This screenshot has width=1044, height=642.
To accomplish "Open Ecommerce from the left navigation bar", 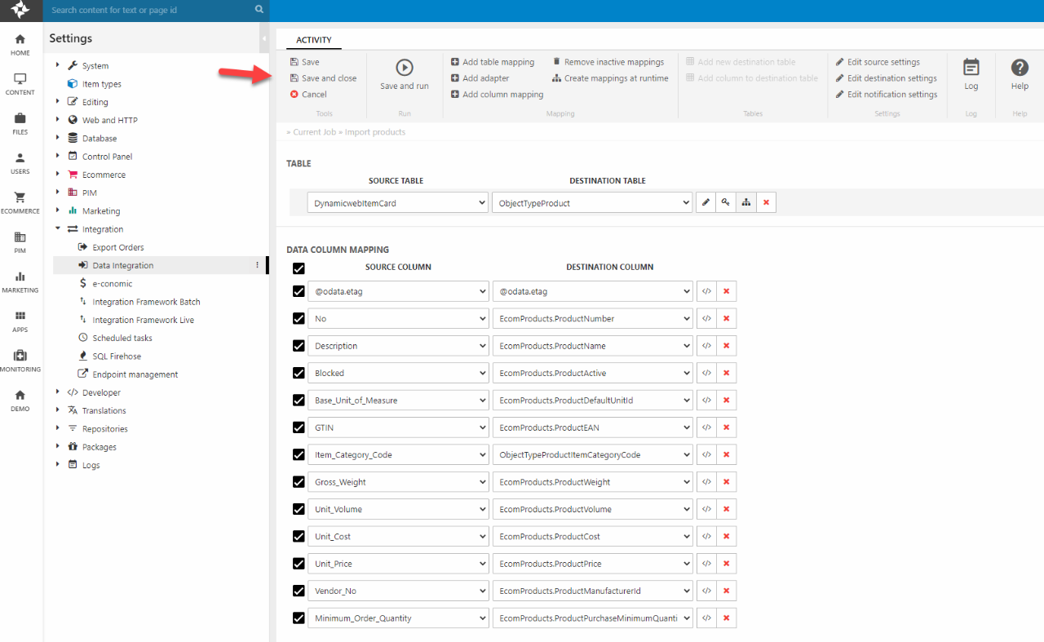I will (20, 202).
